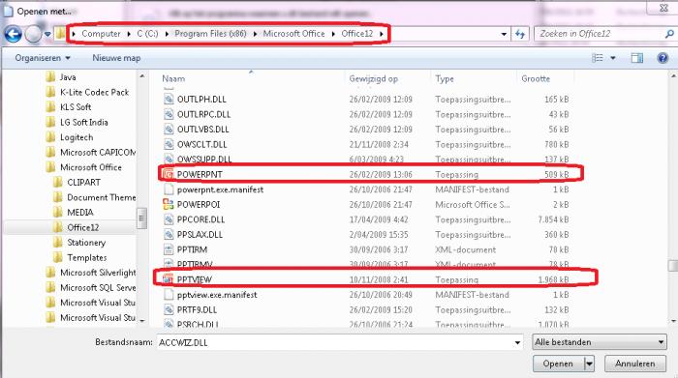
Task: Click the POWERPOI Office icon
Action: [168, 204]
